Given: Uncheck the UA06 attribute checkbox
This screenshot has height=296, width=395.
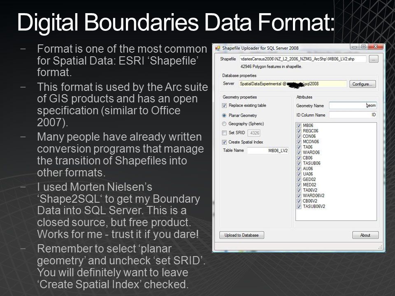Looking at the screenshot, I should click(299, 174).
